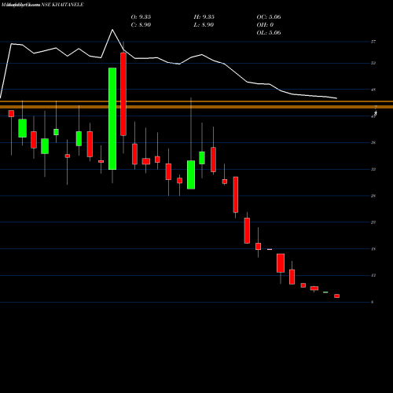Click the 18 price axis label
The height and width of the screenshot is (393, 393).
(x=373, y=249)
